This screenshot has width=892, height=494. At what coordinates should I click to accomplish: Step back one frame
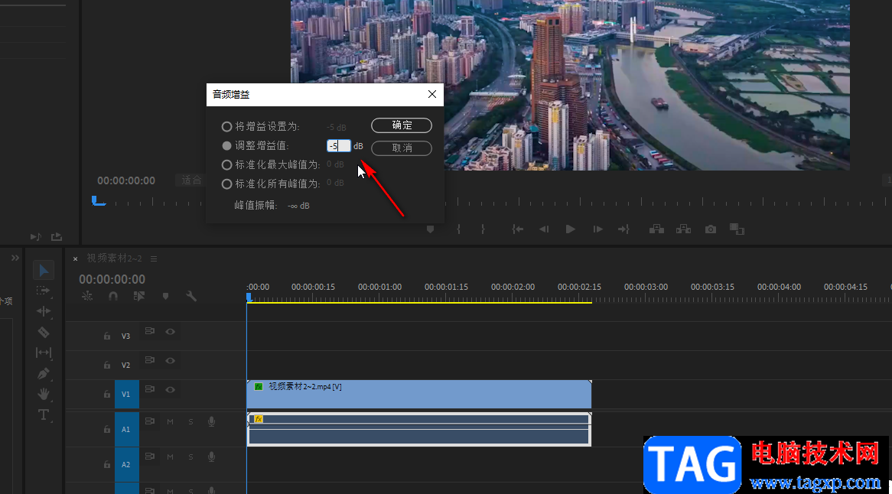(x=544, y=229)
